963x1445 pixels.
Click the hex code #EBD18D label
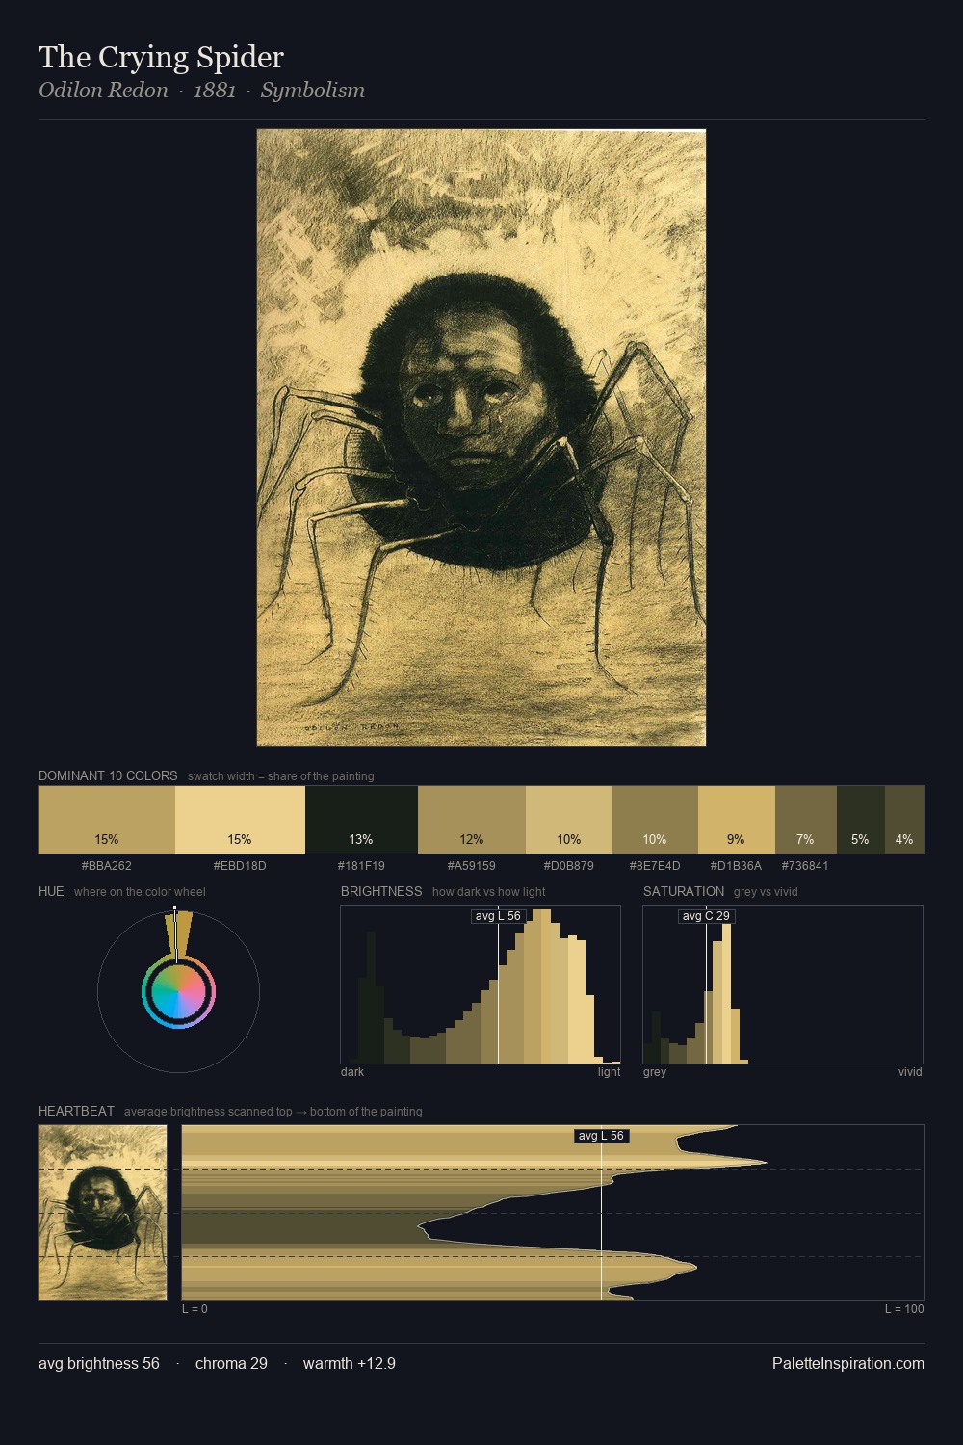[x=240, y=866]
